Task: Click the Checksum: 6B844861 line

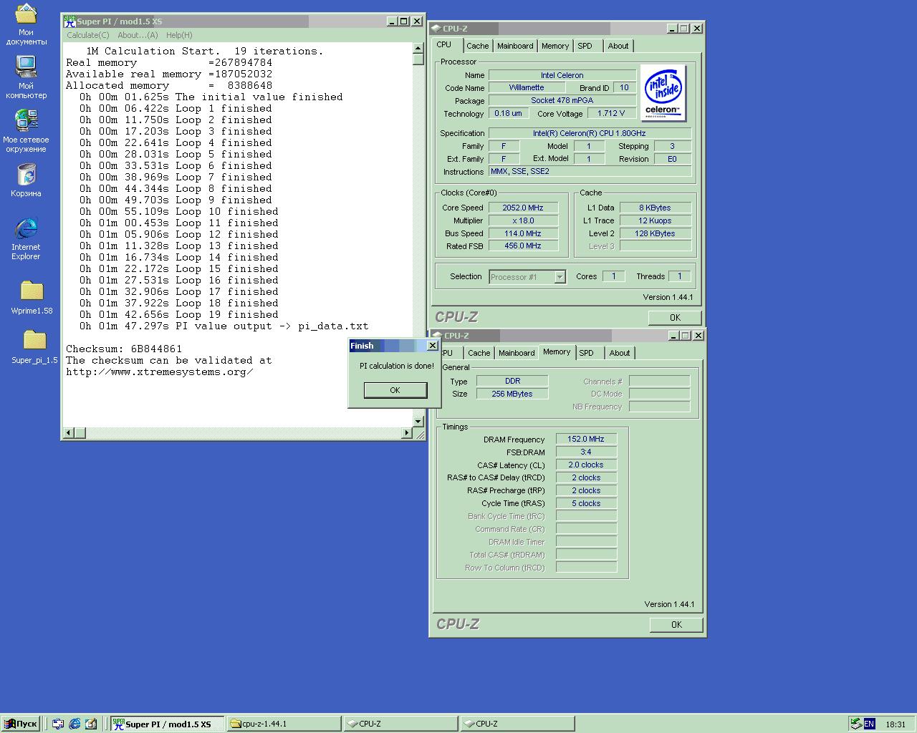Action: (124, 349)
